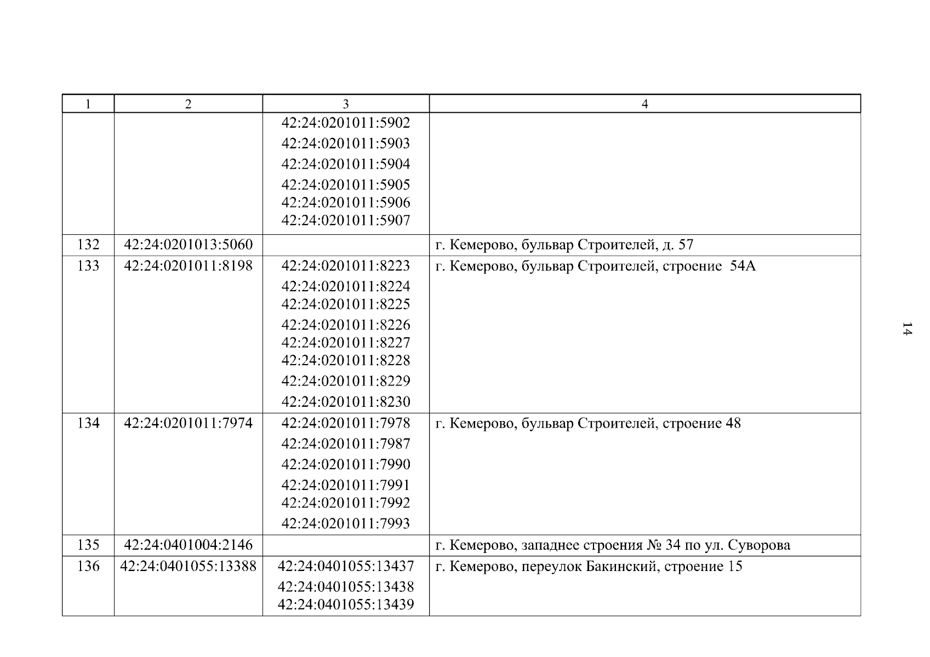
Task: Select cadastral number 42:24:0201011:5905
Action: click(x=345, y=185)
